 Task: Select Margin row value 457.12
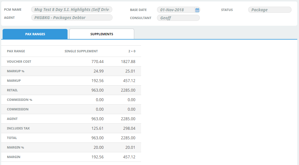click(x=129, y=157)
